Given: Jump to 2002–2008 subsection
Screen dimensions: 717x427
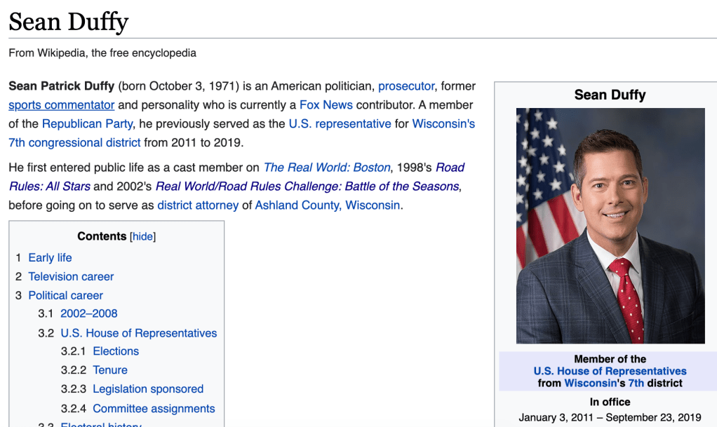Looking at the screenshot, I should 88,314.
